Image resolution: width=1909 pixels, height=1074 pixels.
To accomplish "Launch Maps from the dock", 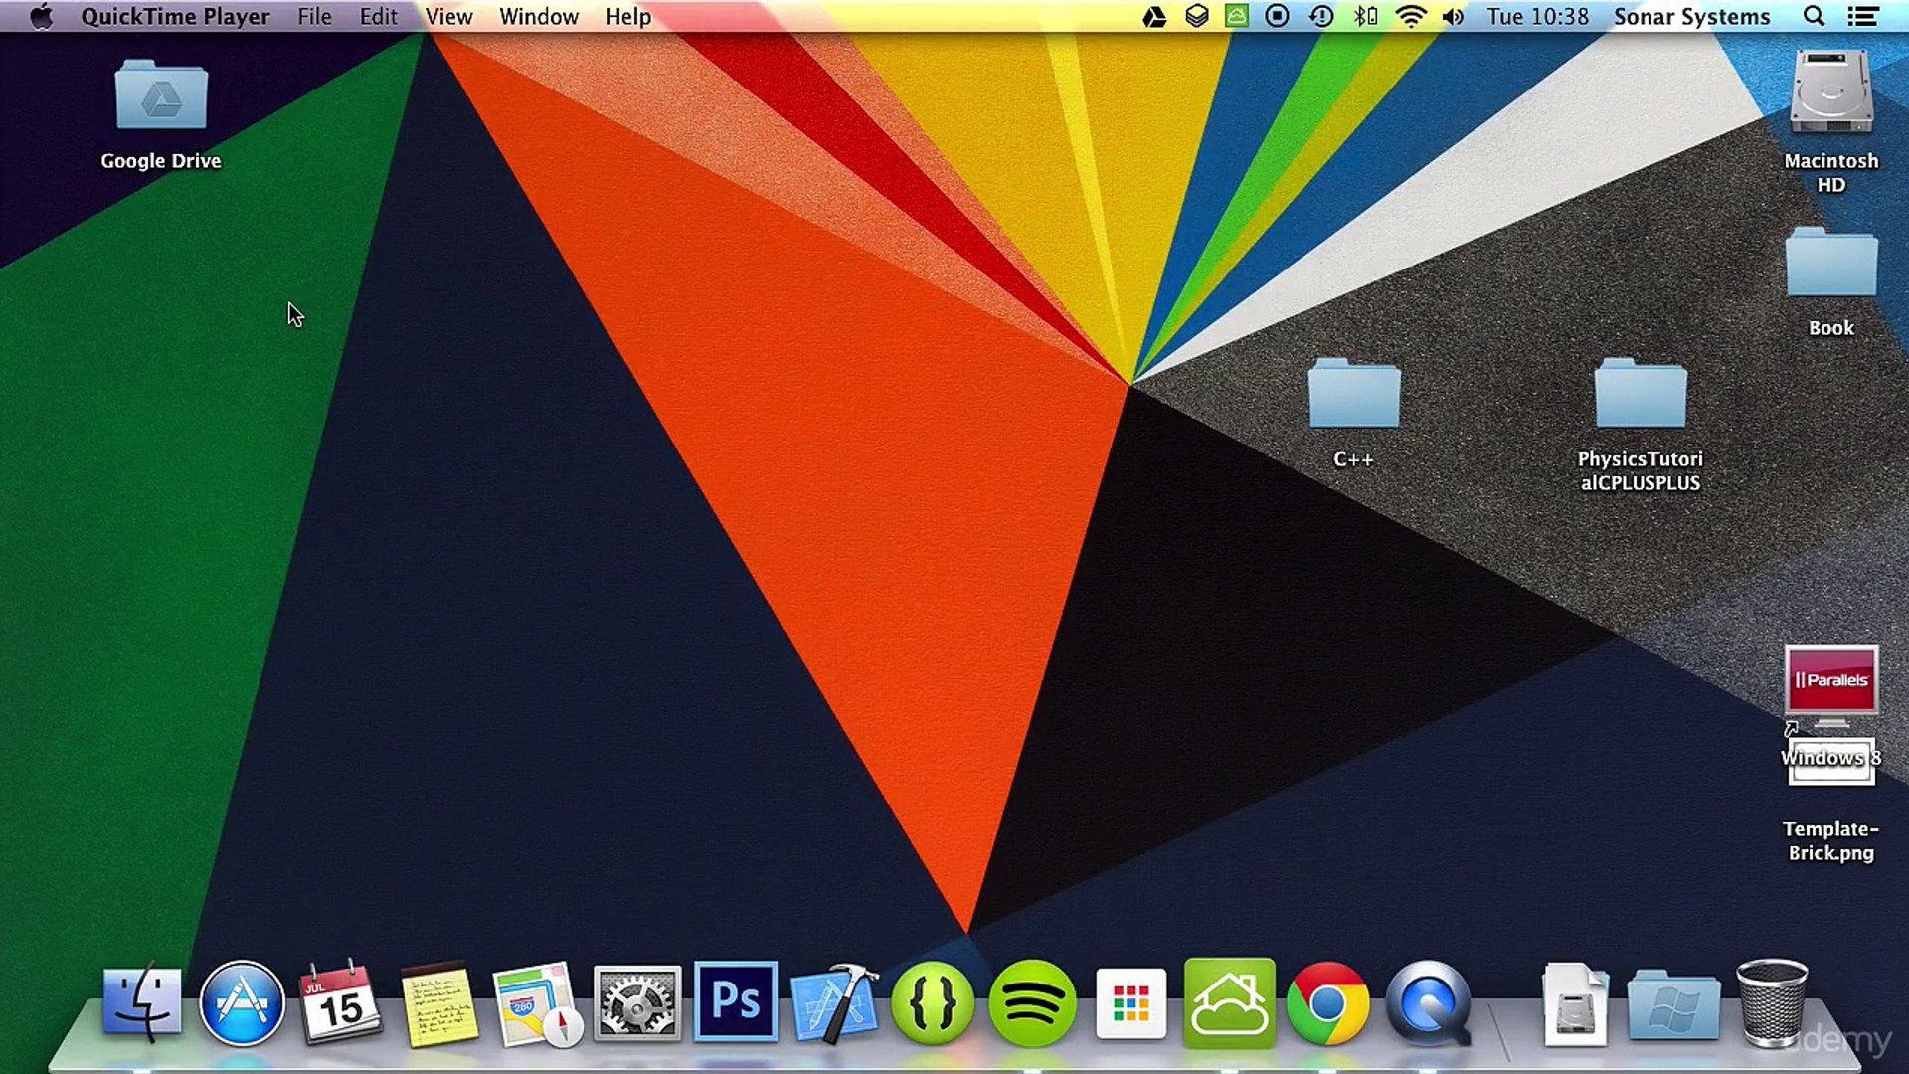I will point(538,1004).
